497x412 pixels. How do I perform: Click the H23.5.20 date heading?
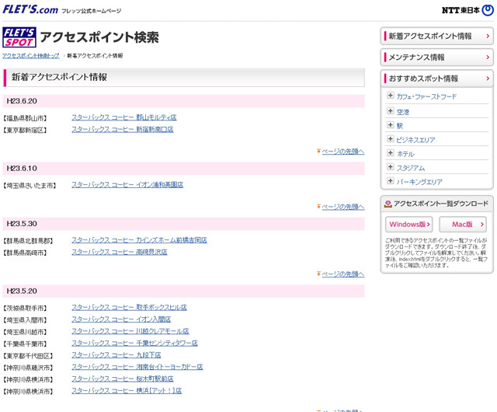pos(22,291)
